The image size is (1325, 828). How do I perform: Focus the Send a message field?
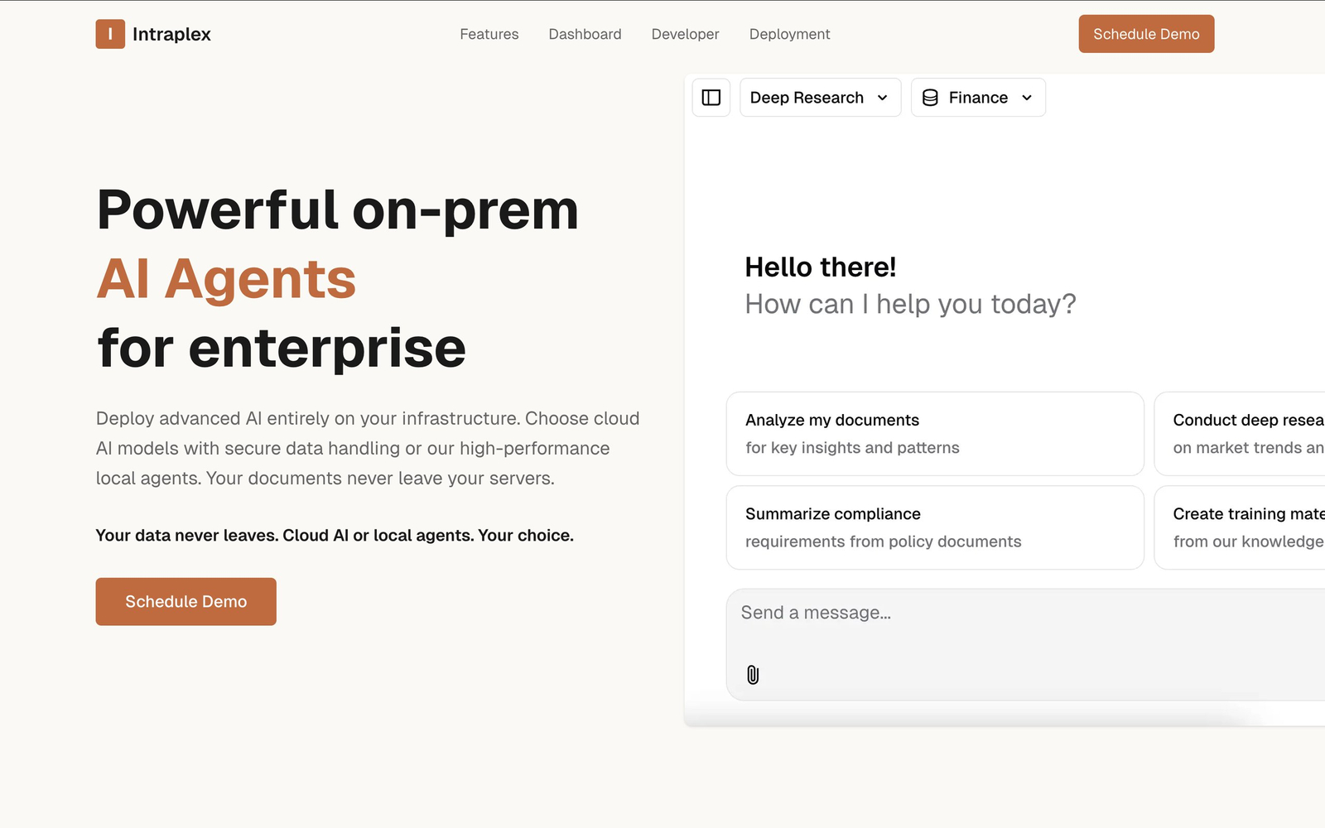1025,644
